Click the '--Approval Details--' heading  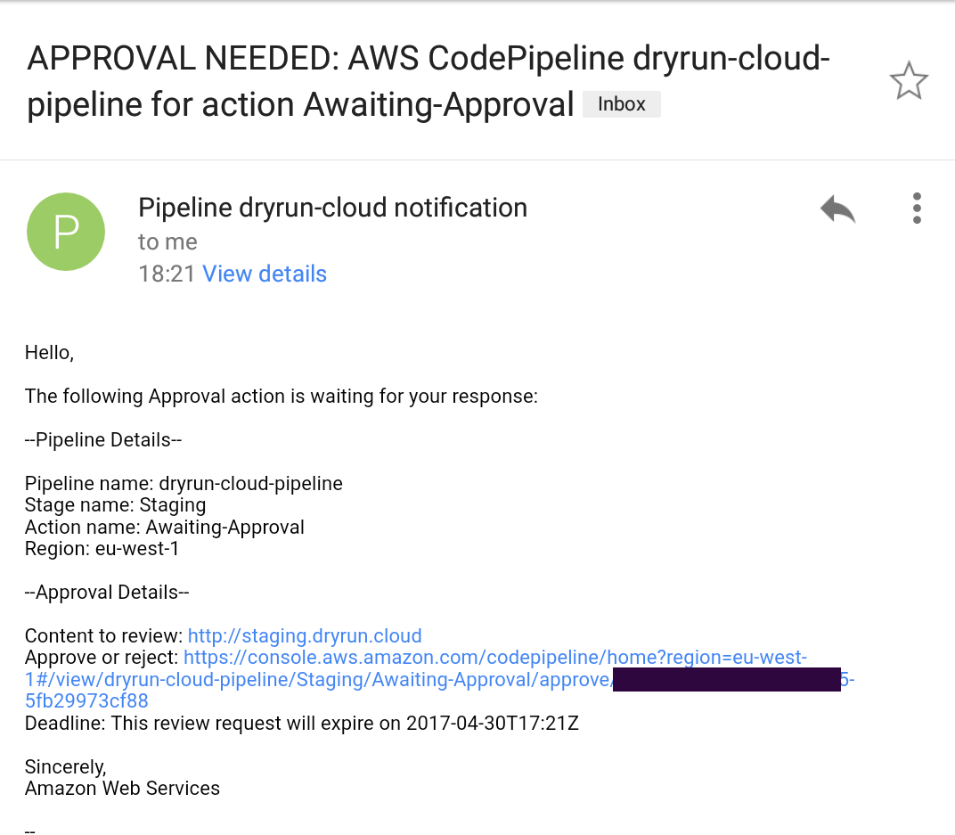(x=107, y=593)
